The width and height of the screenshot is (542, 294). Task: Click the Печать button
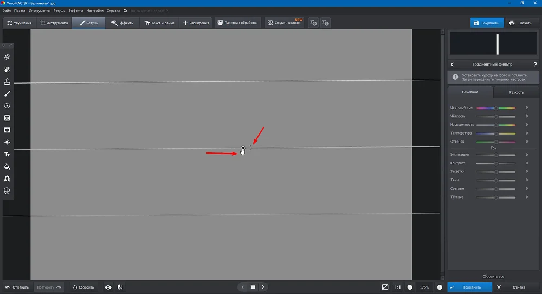(x=521, y=23)
